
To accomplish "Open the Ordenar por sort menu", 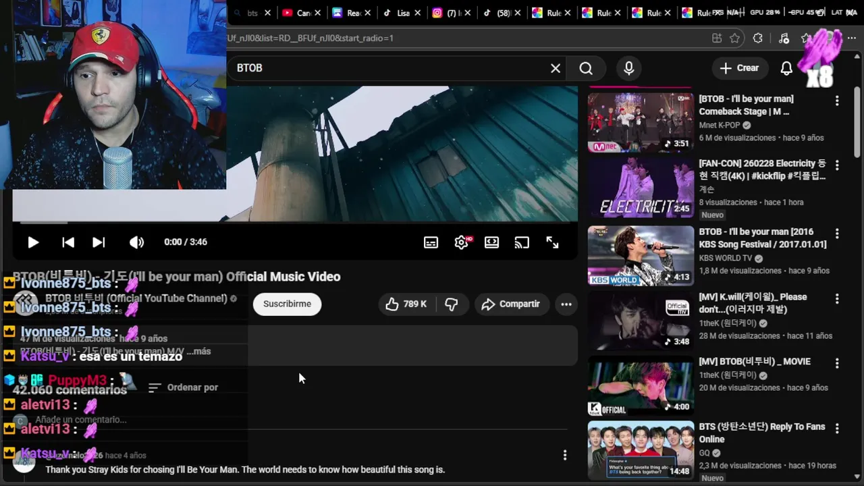I will click(x=183, y=387).
